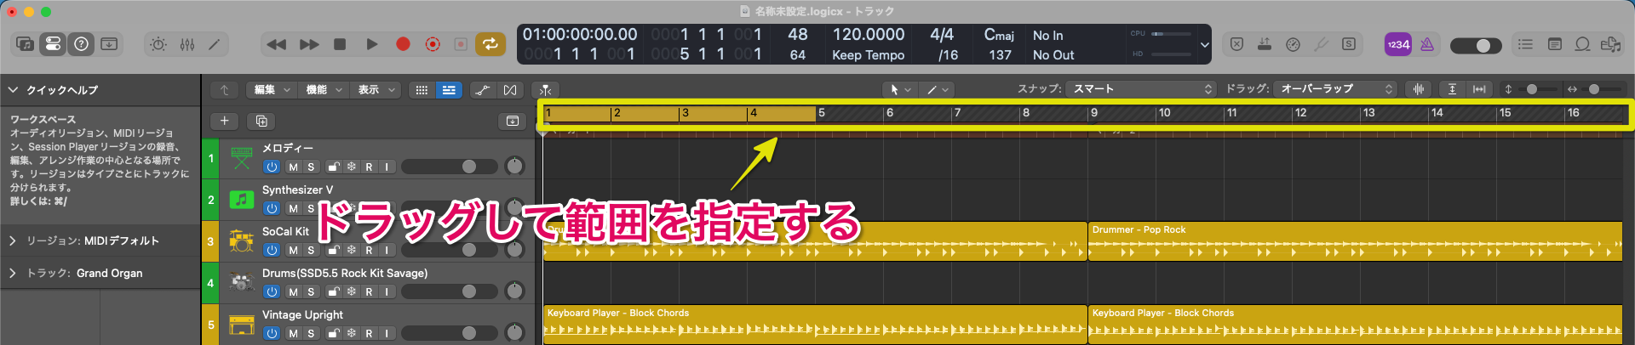Click the up arrow hierarchy button
Screen dimensions: 1635x345
(x=224, y=89)
